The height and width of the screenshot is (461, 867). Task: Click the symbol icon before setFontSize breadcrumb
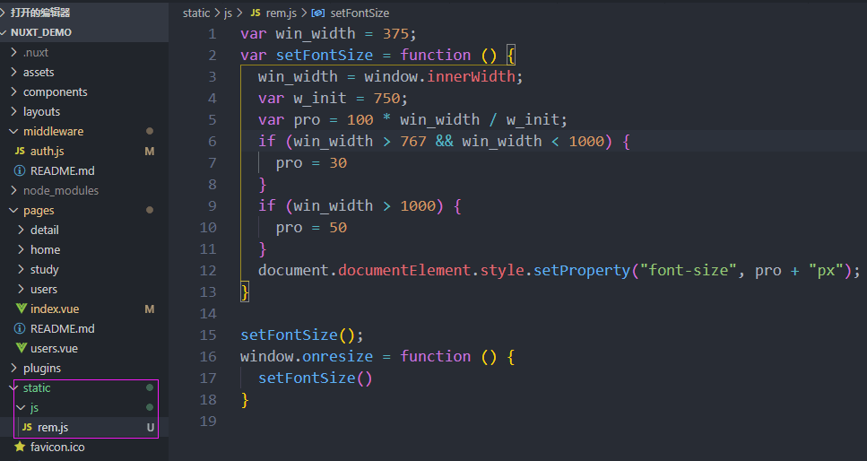click(318, 13)
